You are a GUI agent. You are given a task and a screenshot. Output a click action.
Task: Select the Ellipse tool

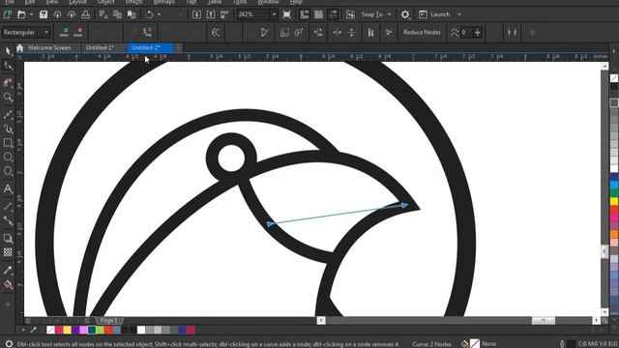[x=8, y=157]
